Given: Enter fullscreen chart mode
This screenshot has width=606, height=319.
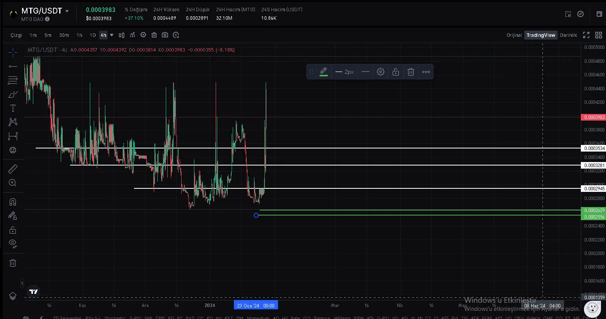Looking at the screenshot, I should 586,35.
